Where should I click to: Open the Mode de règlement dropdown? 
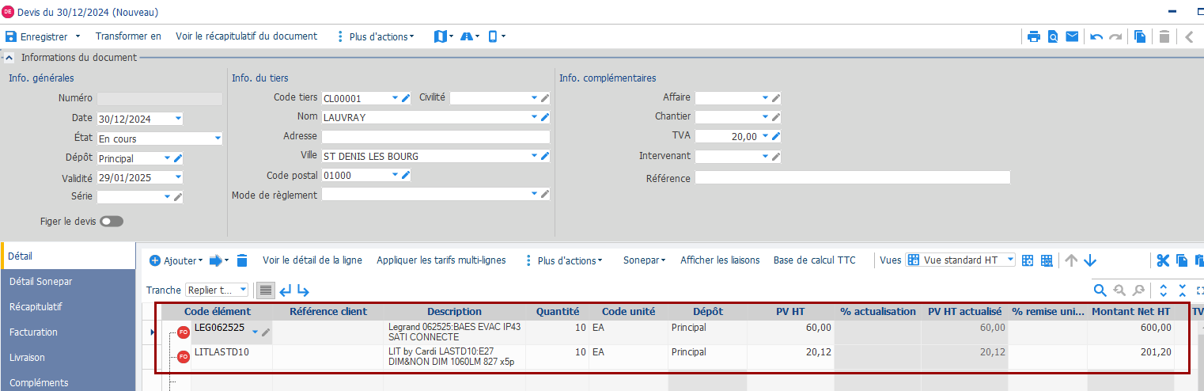(x=533, y=194)
